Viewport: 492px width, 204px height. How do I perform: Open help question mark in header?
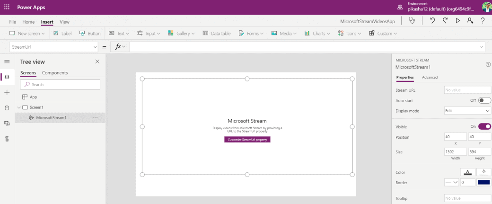(483, 21)
